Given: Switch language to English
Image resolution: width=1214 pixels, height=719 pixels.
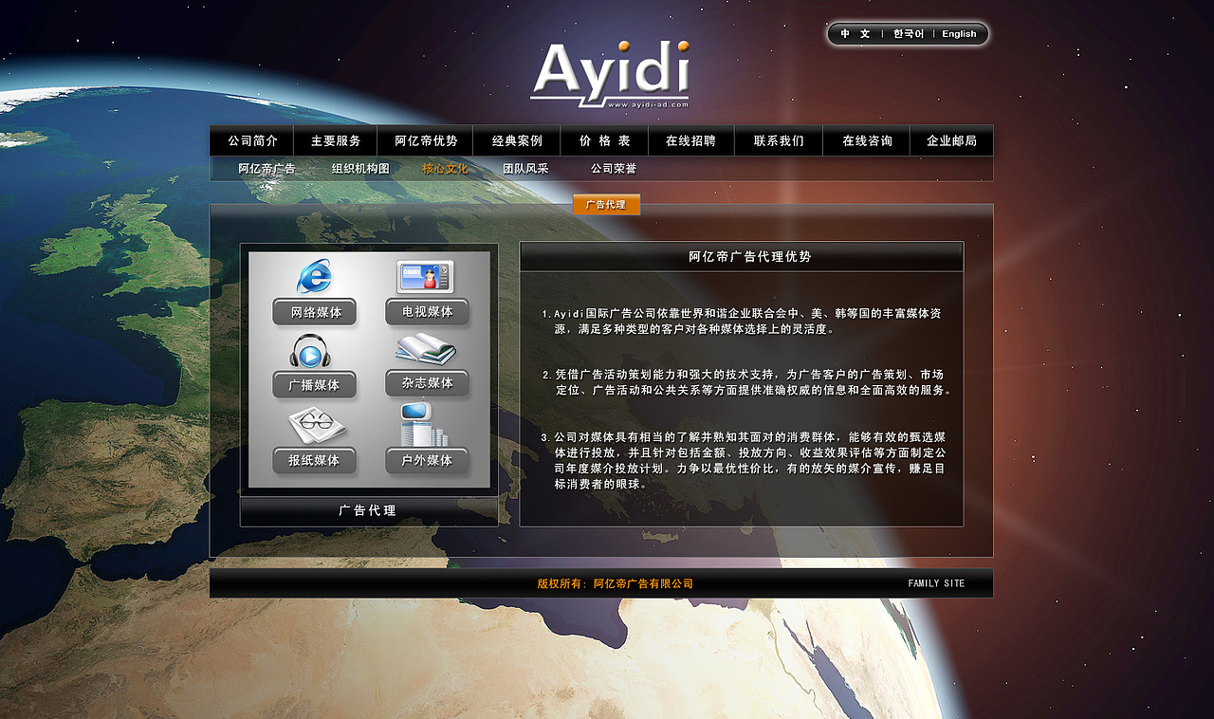Looking at the screenshot, I should [959, 34].
